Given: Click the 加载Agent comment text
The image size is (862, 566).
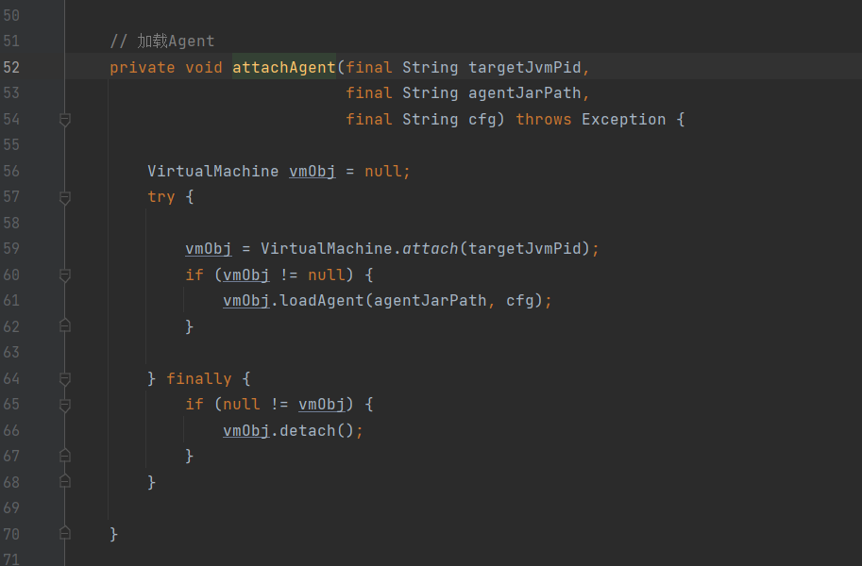Looking at the screenshot, I should click(175, 42).
